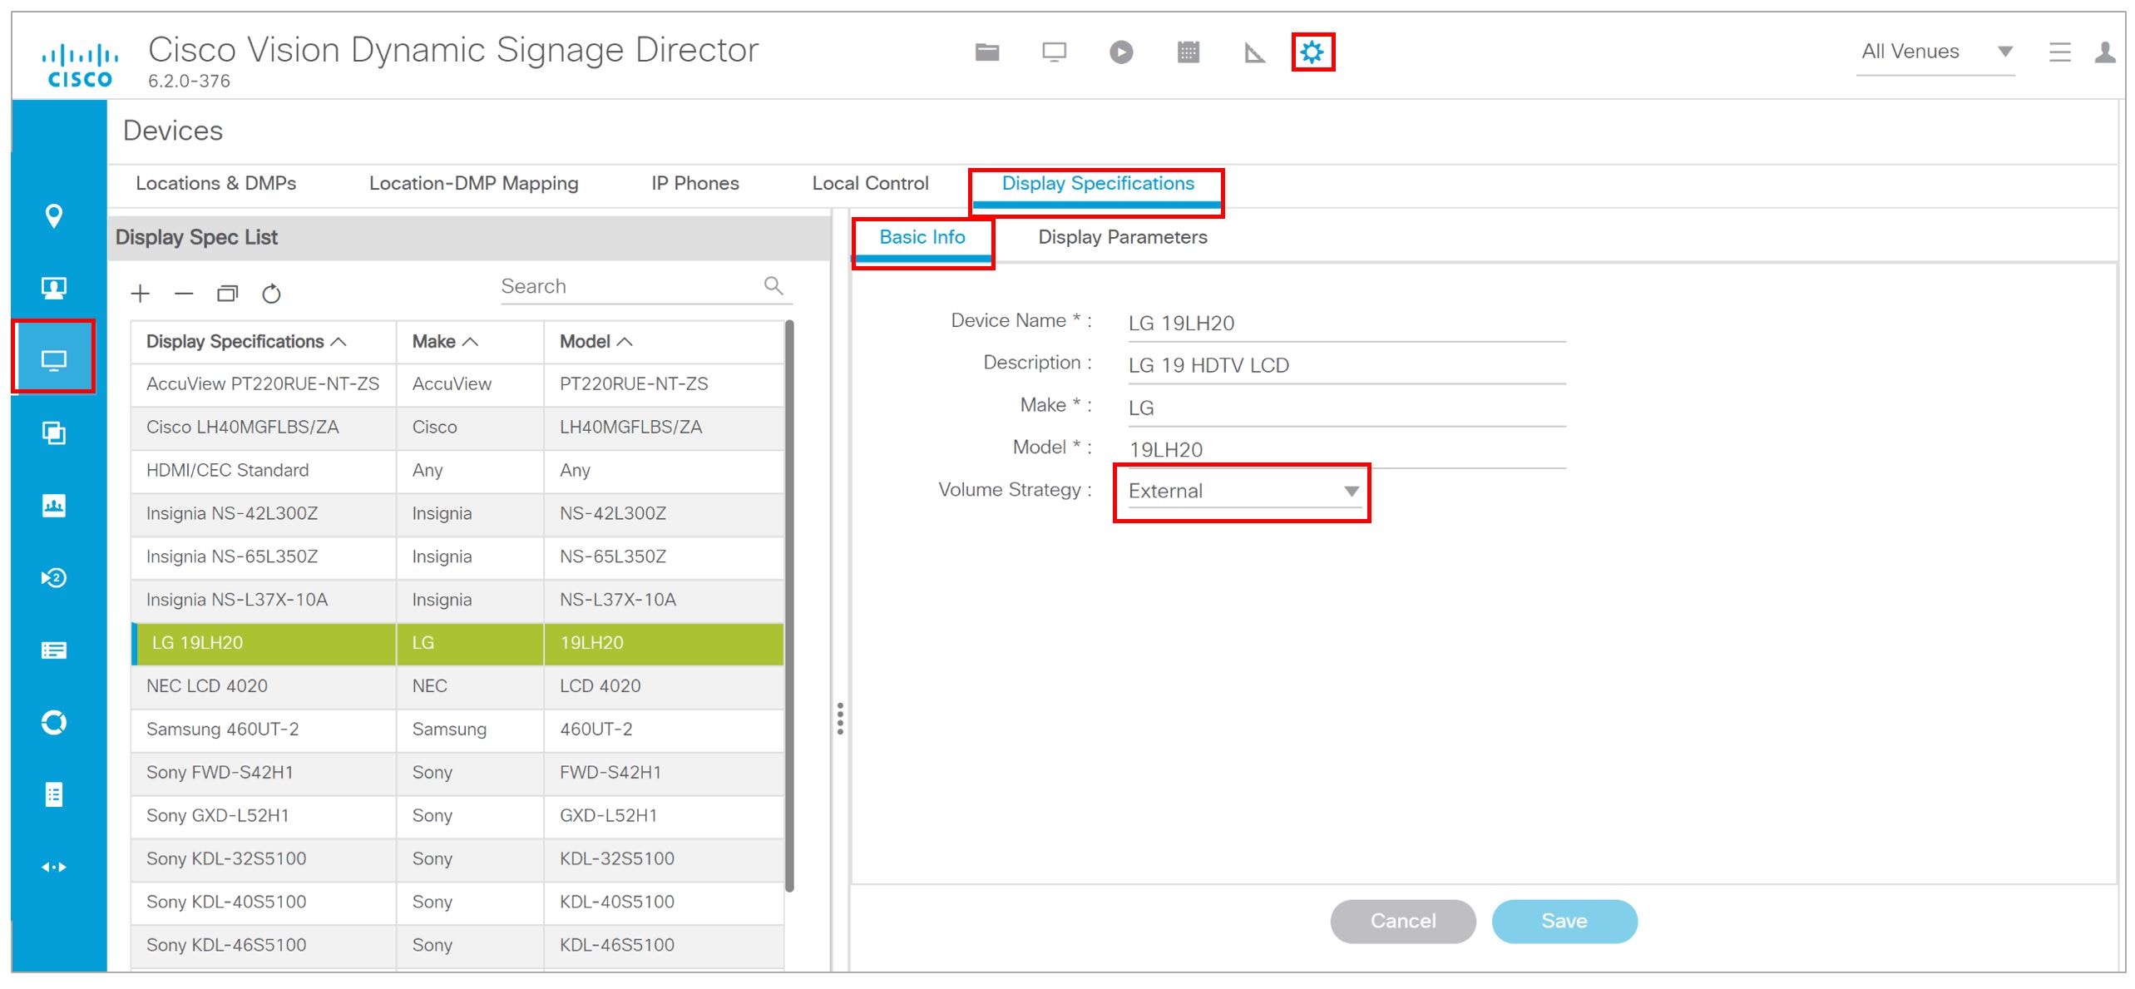Switch to the Display Parameters tab
This screenshot has height=989, width=2135.
[x=1122, y=237]
